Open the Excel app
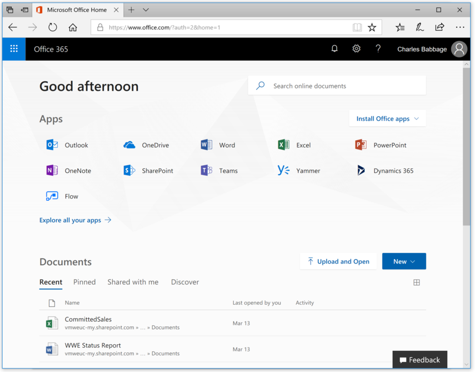The height and width of the screenshot is (372, 475). 283,145
